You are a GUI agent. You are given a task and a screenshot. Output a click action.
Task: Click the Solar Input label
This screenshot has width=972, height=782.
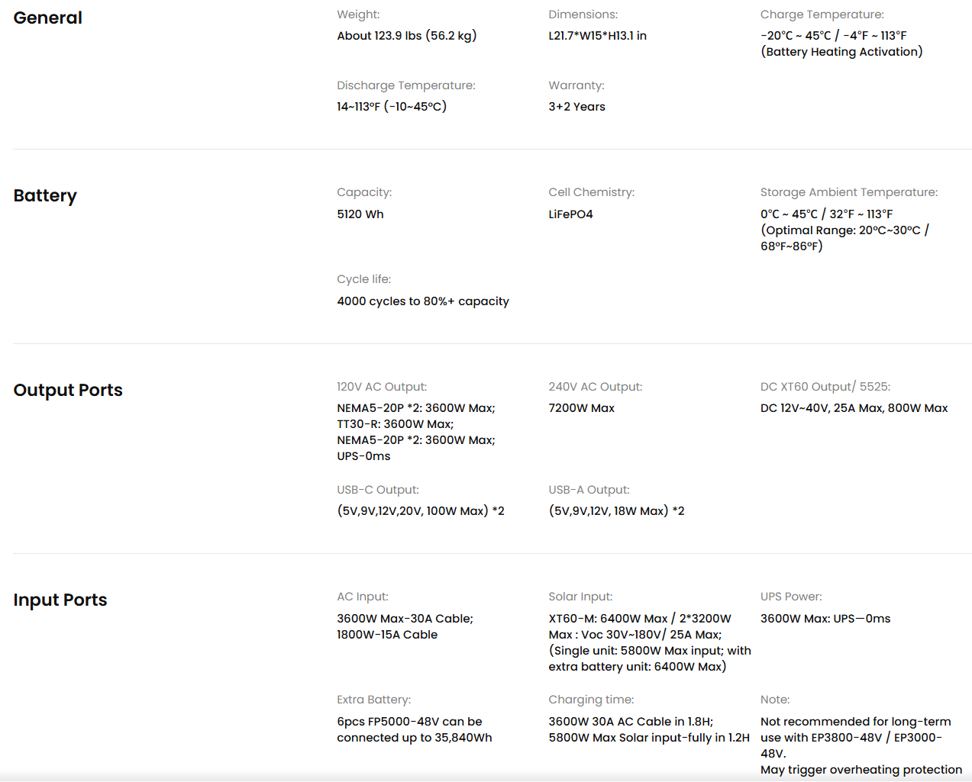(580, 597)
